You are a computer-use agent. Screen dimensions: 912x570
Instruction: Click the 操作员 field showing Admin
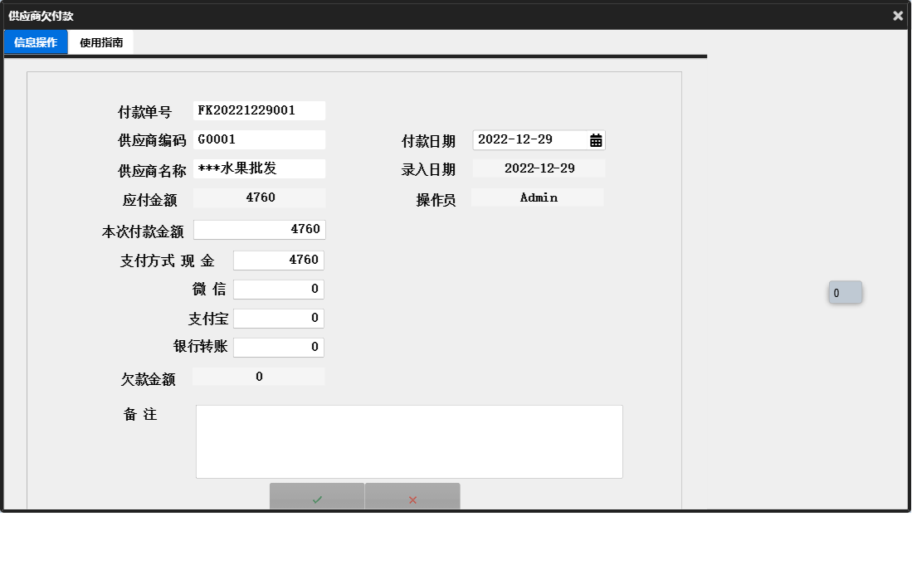click(x=537, y=197)
